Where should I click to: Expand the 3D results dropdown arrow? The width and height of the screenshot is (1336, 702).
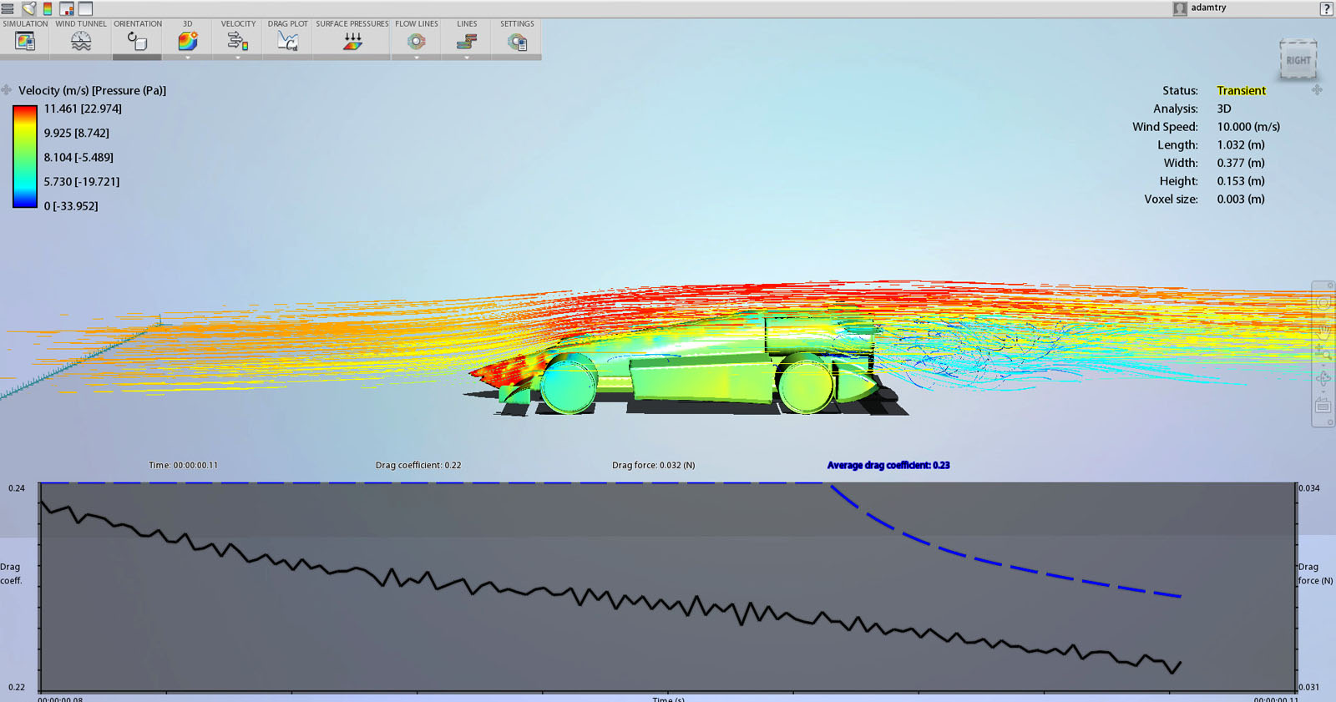point(188,58)
